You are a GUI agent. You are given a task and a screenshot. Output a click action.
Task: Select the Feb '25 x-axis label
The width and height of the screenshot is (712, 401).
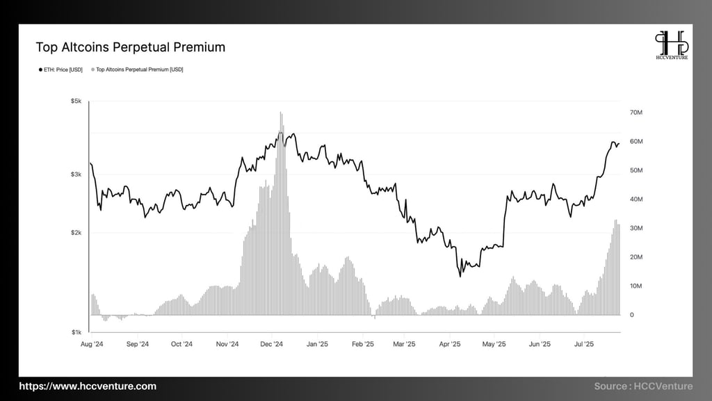point(363,344)
